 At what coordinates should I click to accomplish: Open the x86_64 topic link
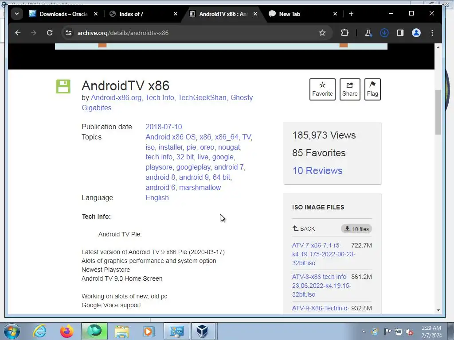coord(227,137)
